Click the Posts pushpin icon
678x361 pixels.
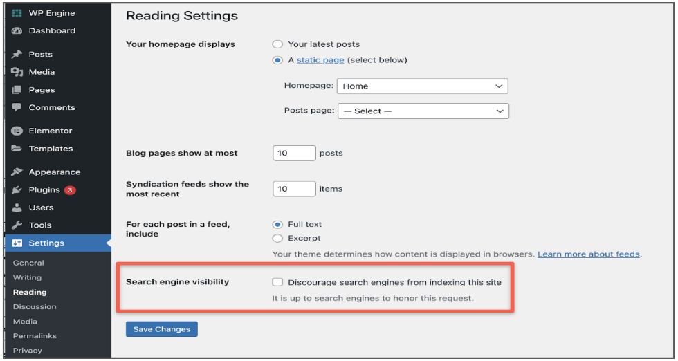click(17, 54)
